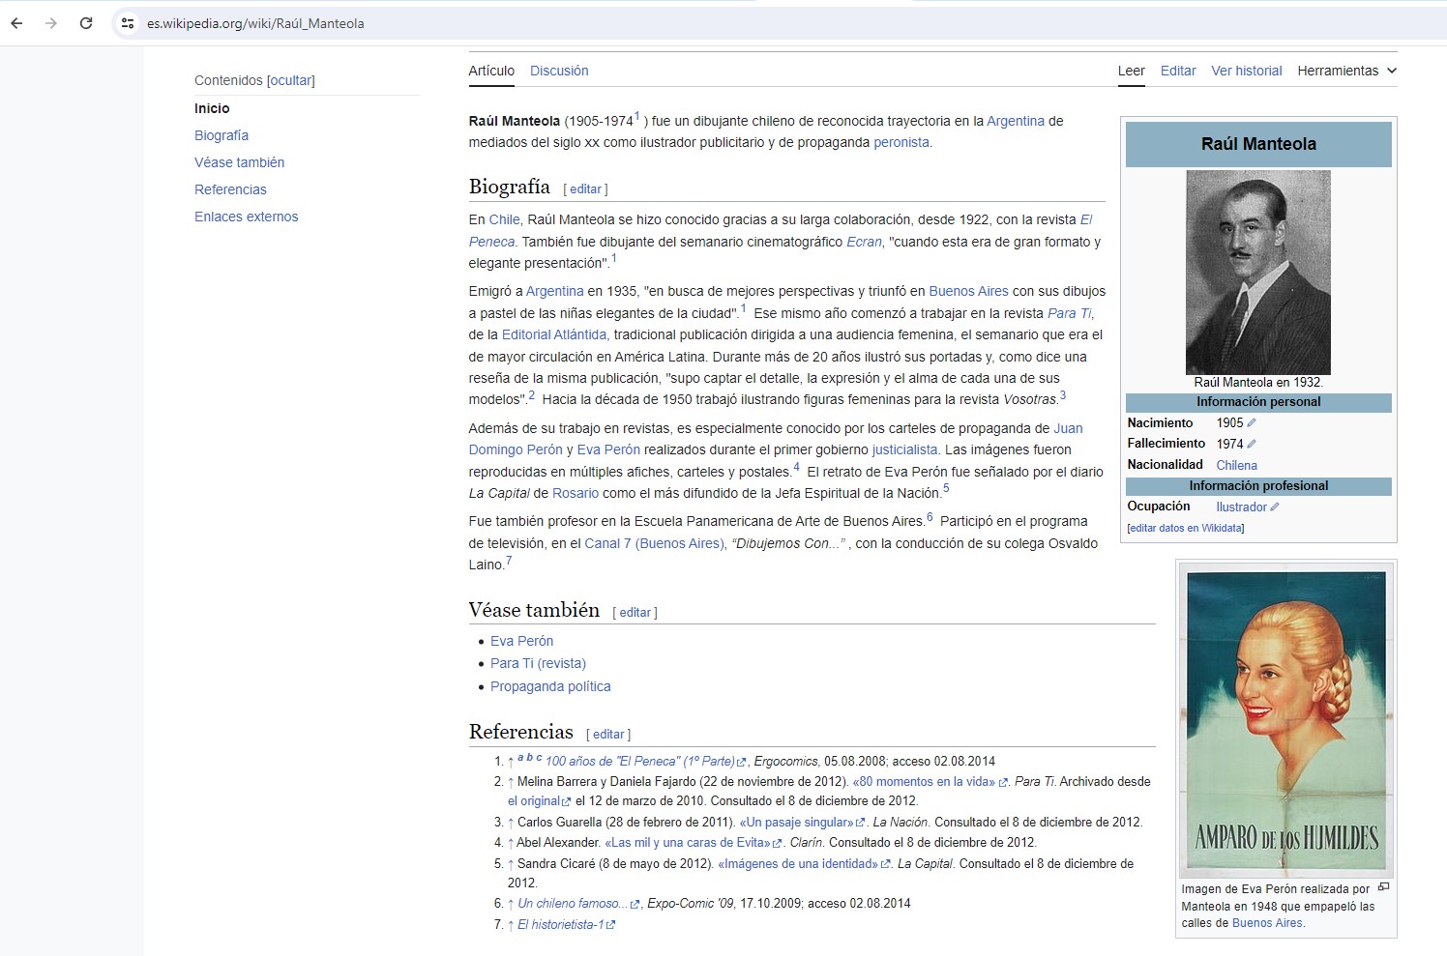Go to Inicio in contents sidebar

click(212, 108)
